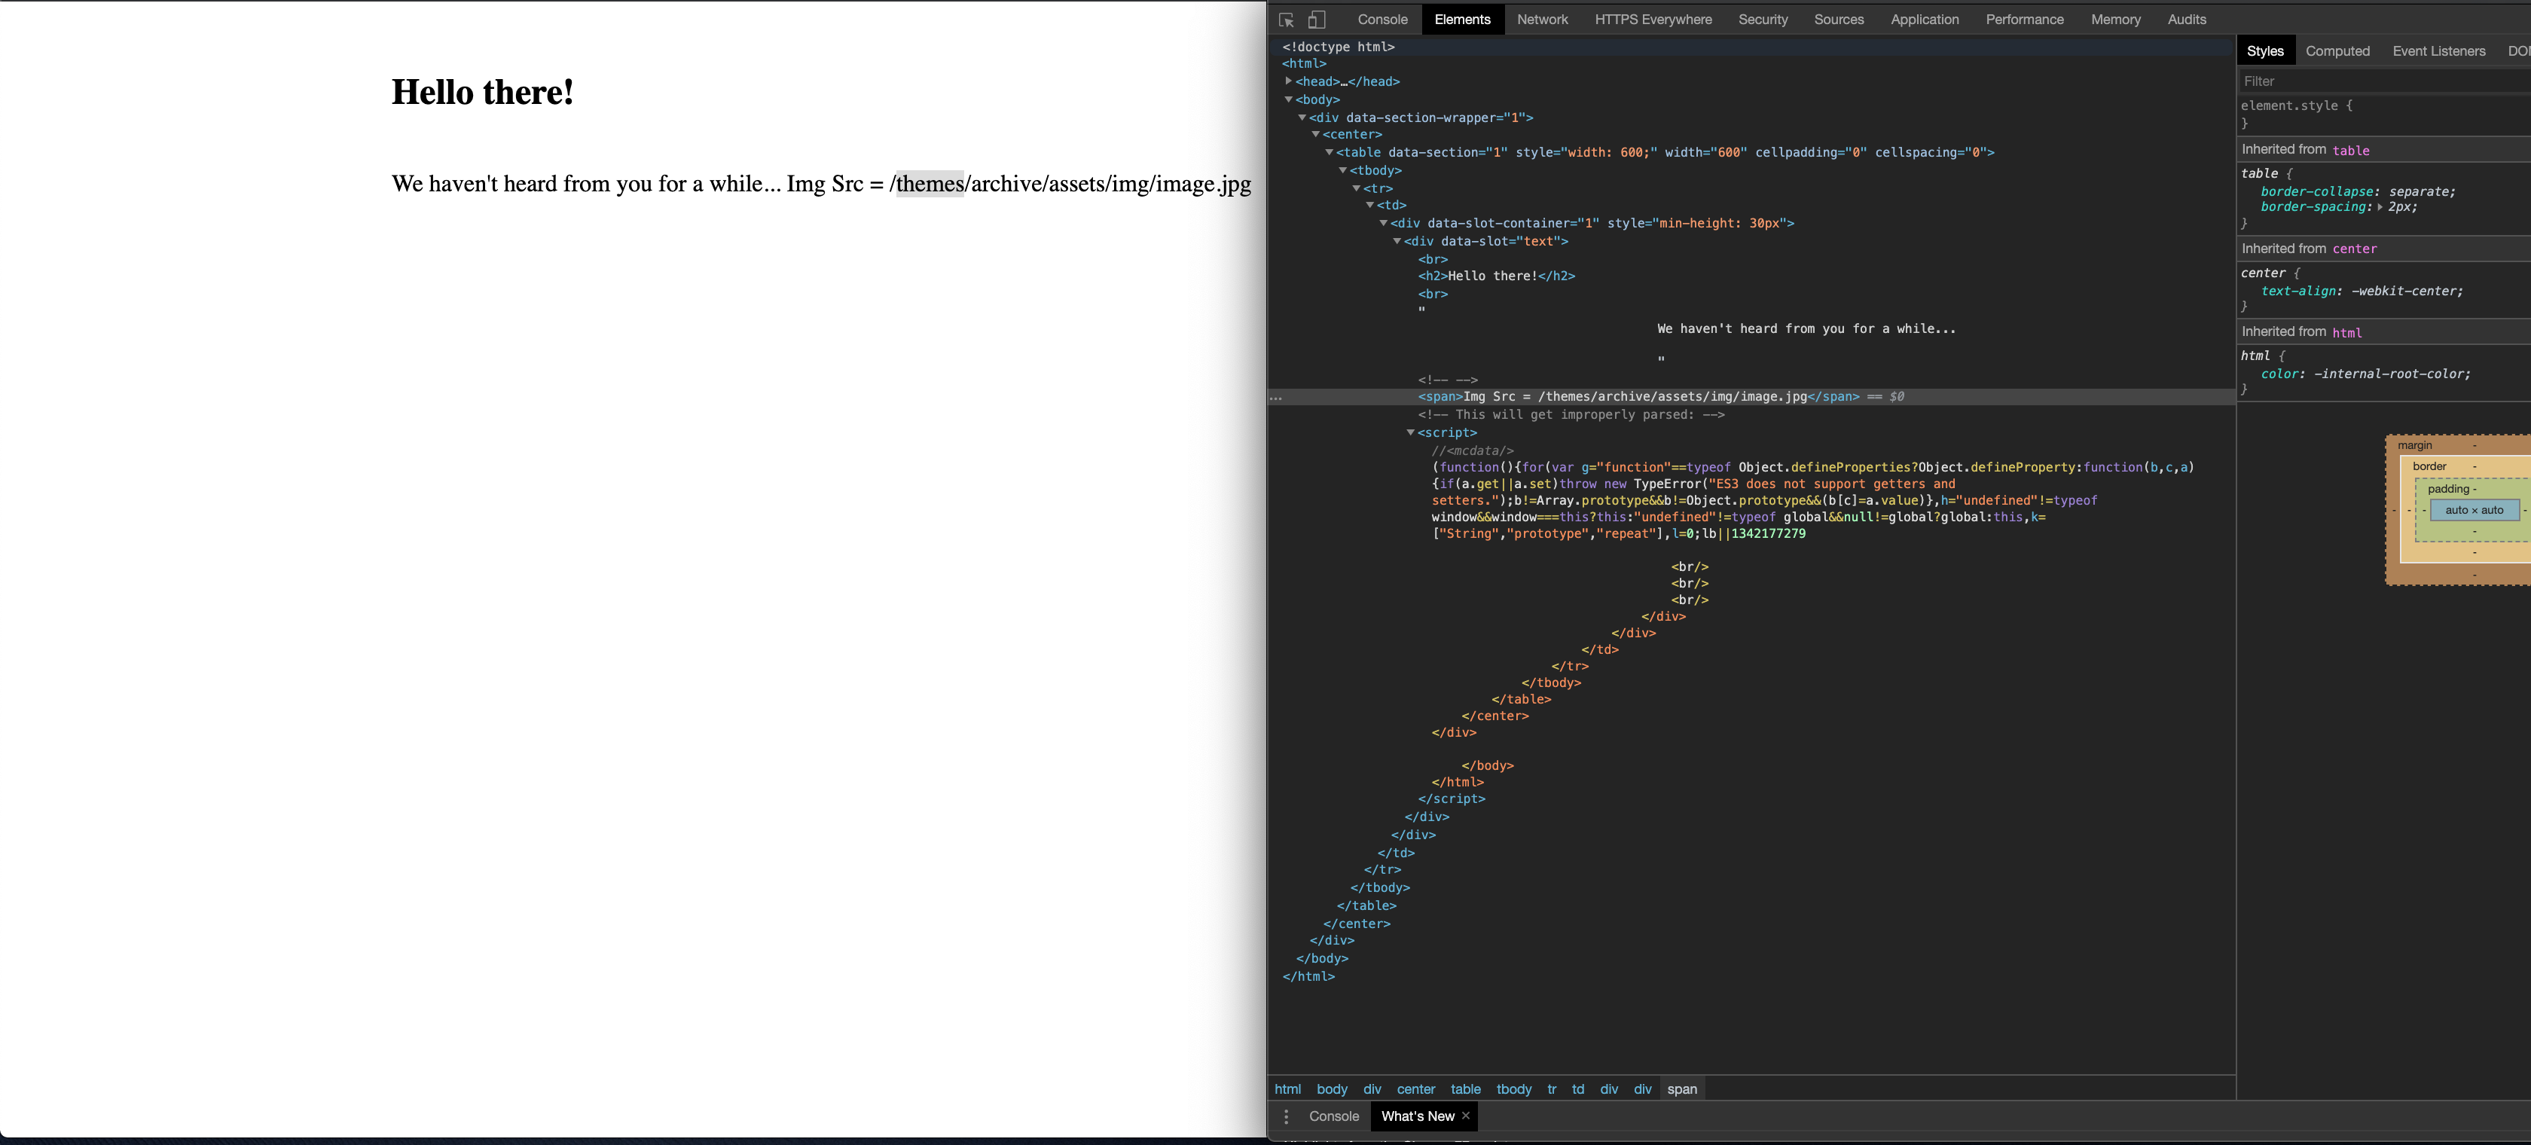2531x1145 pixels.
Task: Click the Hello there! page heading
Action: point(482,93)
